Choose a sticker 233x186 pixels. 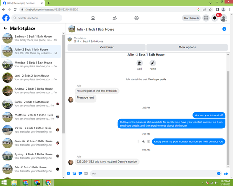point(80,173)
